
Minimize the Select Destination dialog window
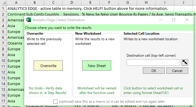coord(161,20)
